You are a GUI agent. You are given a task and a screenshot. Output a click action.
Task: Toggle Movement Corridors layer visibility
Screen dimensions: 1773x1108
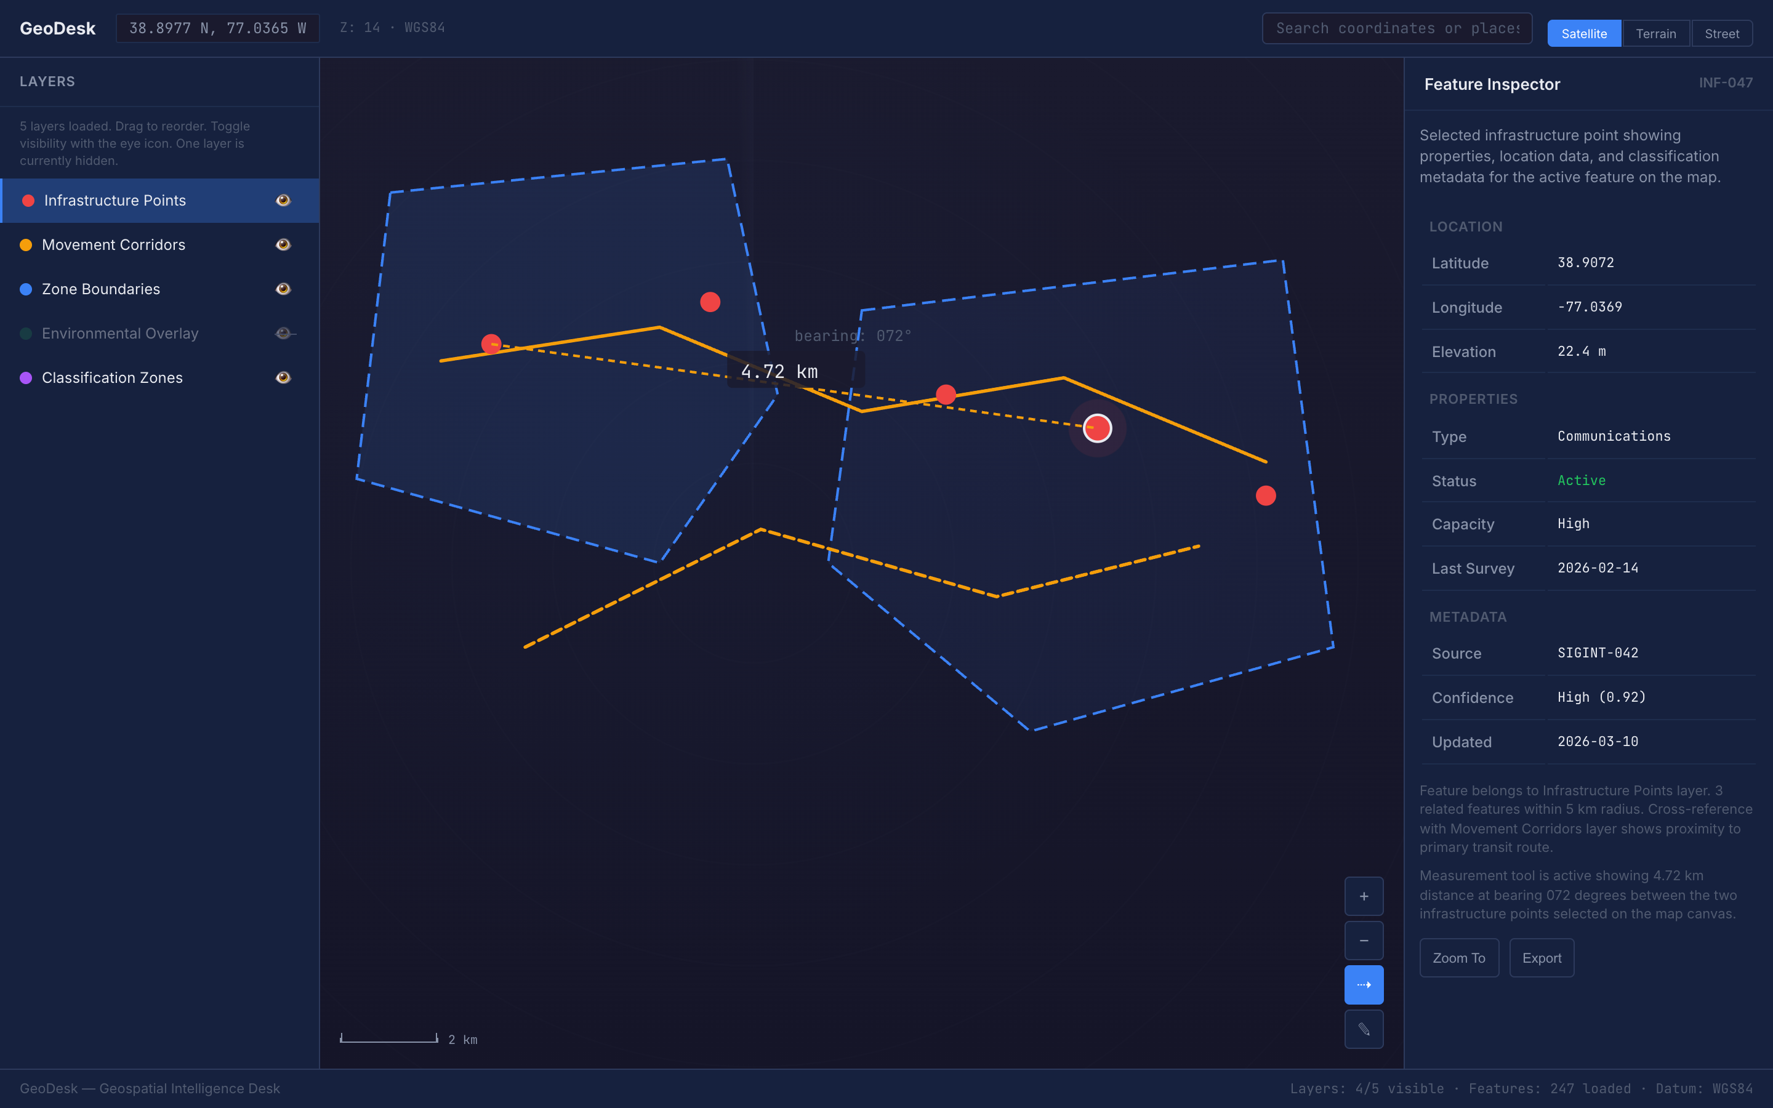(284, 245)
